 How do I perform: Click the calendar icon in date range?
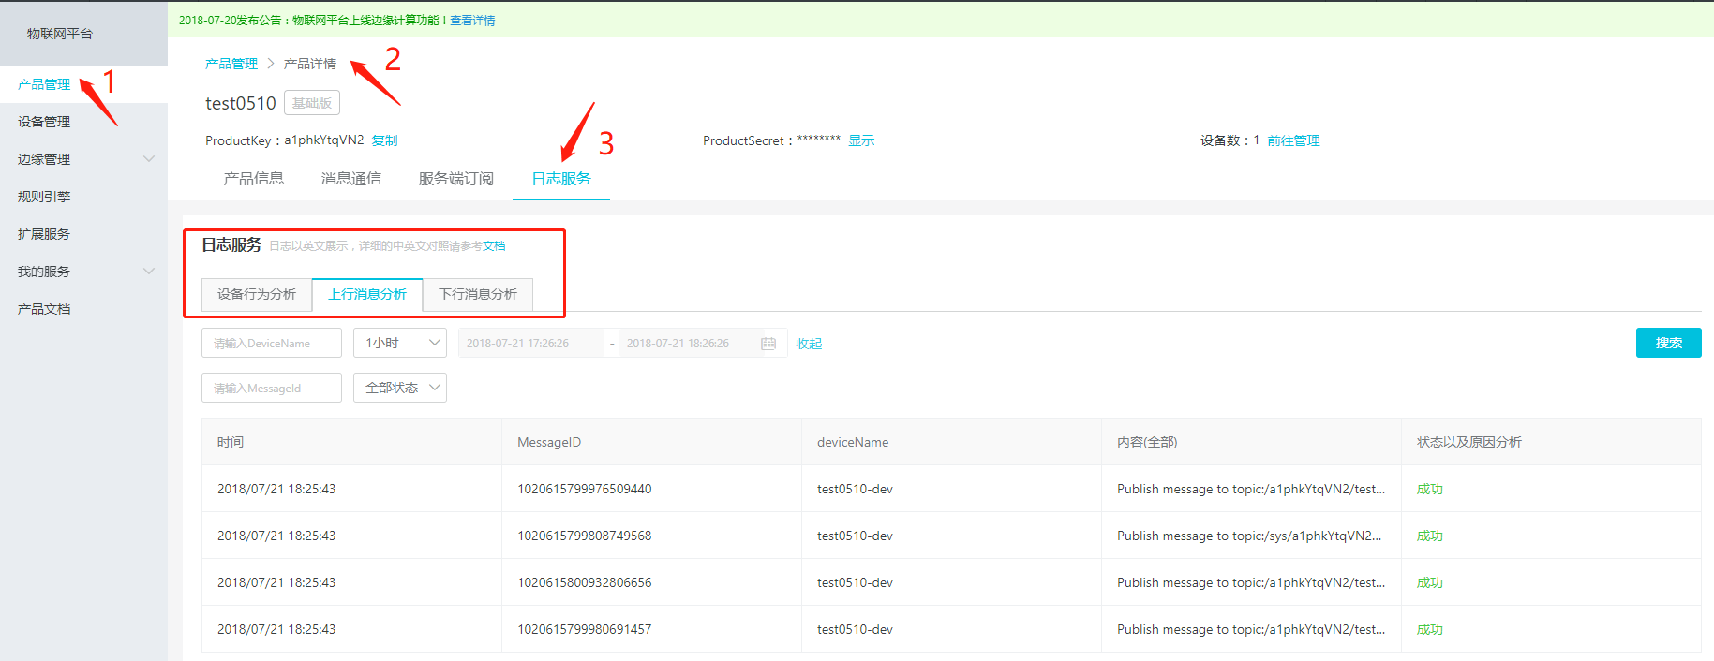click(768, 344)
